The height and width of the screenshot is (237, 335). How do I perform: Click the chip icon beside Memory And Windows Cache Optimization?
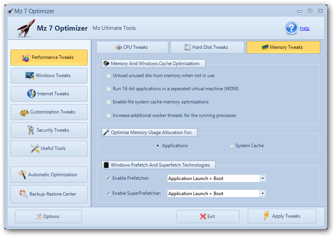pos(106,64)
